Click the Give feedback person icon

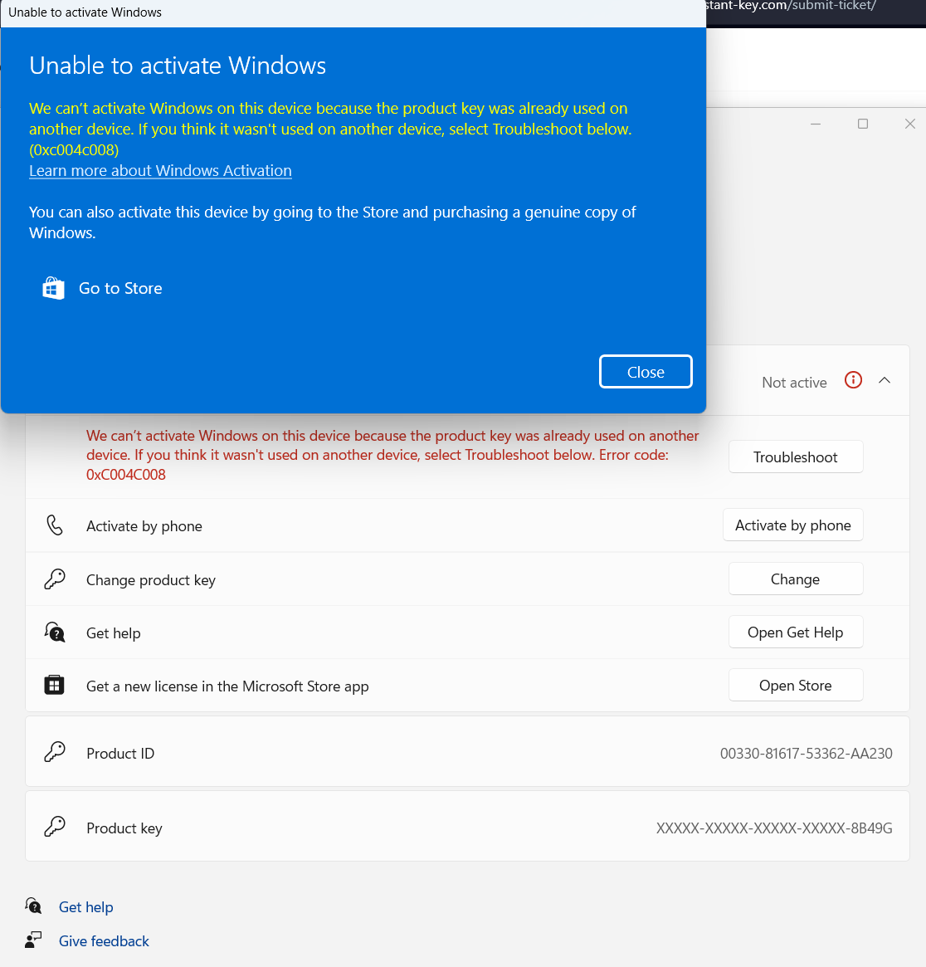[x=33, y=940]
